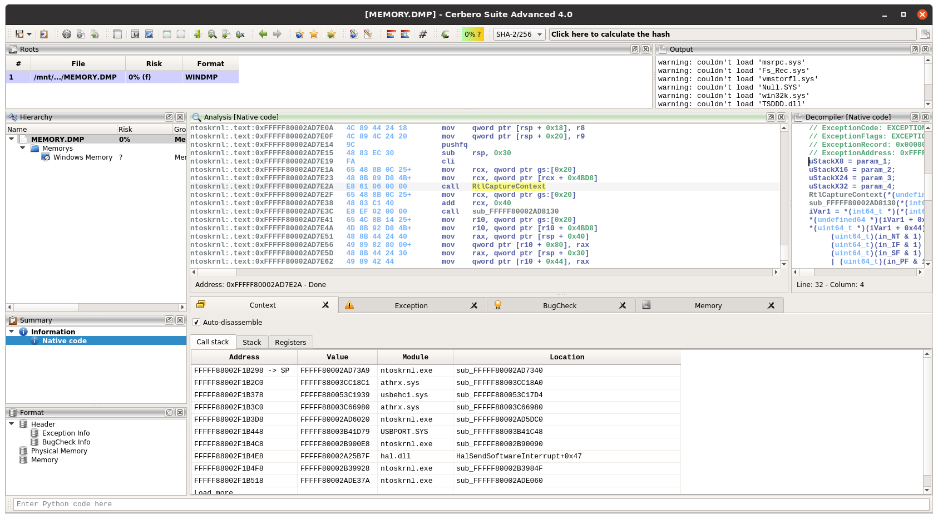Collapse the Memorys tree node
This screenshot has width=938, height=519.
pyautogui.click(x=23, y=148)
